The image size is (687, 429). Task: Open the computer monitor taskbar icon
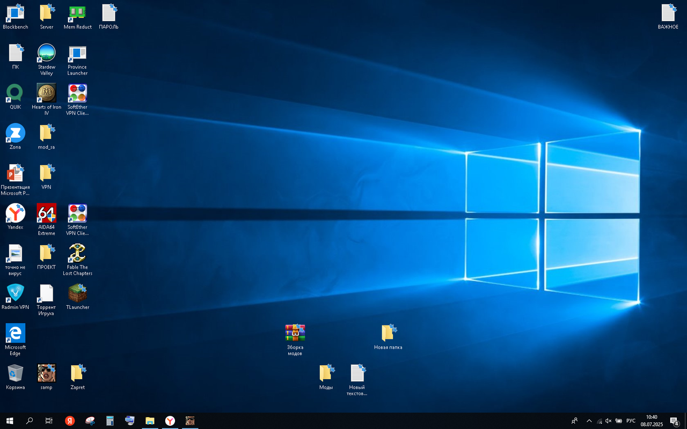(130, 421)
